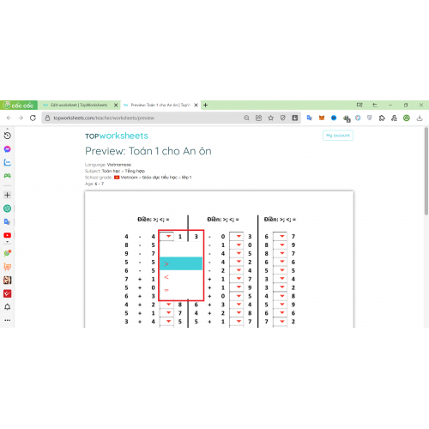This screenshot has width=429, height=429.
Task: Open the dropdown between 8 and 7
Action: 280,253
